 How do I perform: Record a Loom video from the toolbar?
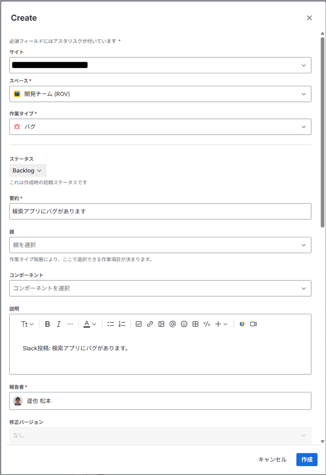point(253,324)
